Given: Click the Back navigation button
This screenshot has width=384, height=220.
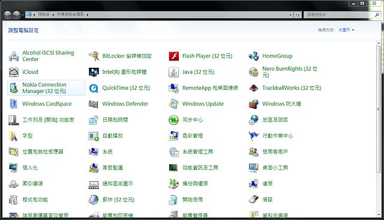Looking at the screenshot, I should coord(8,14).
